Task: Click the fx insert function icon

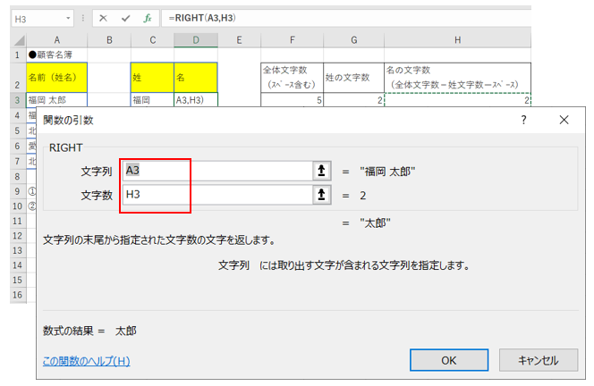Action: pyautogui.click(x=149, y=18)
